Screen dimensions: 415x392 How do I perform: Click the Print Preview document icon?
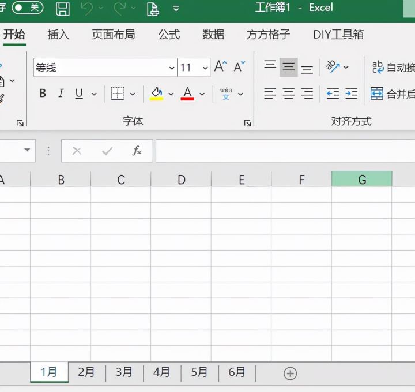153,9
